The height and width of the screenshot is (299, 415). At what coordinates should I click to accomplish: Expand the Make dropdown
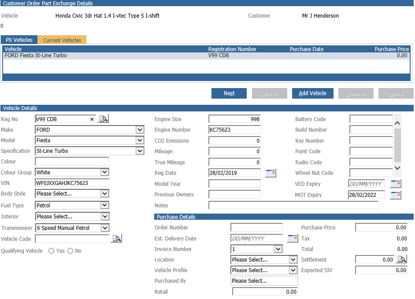[x=140, y=129]
